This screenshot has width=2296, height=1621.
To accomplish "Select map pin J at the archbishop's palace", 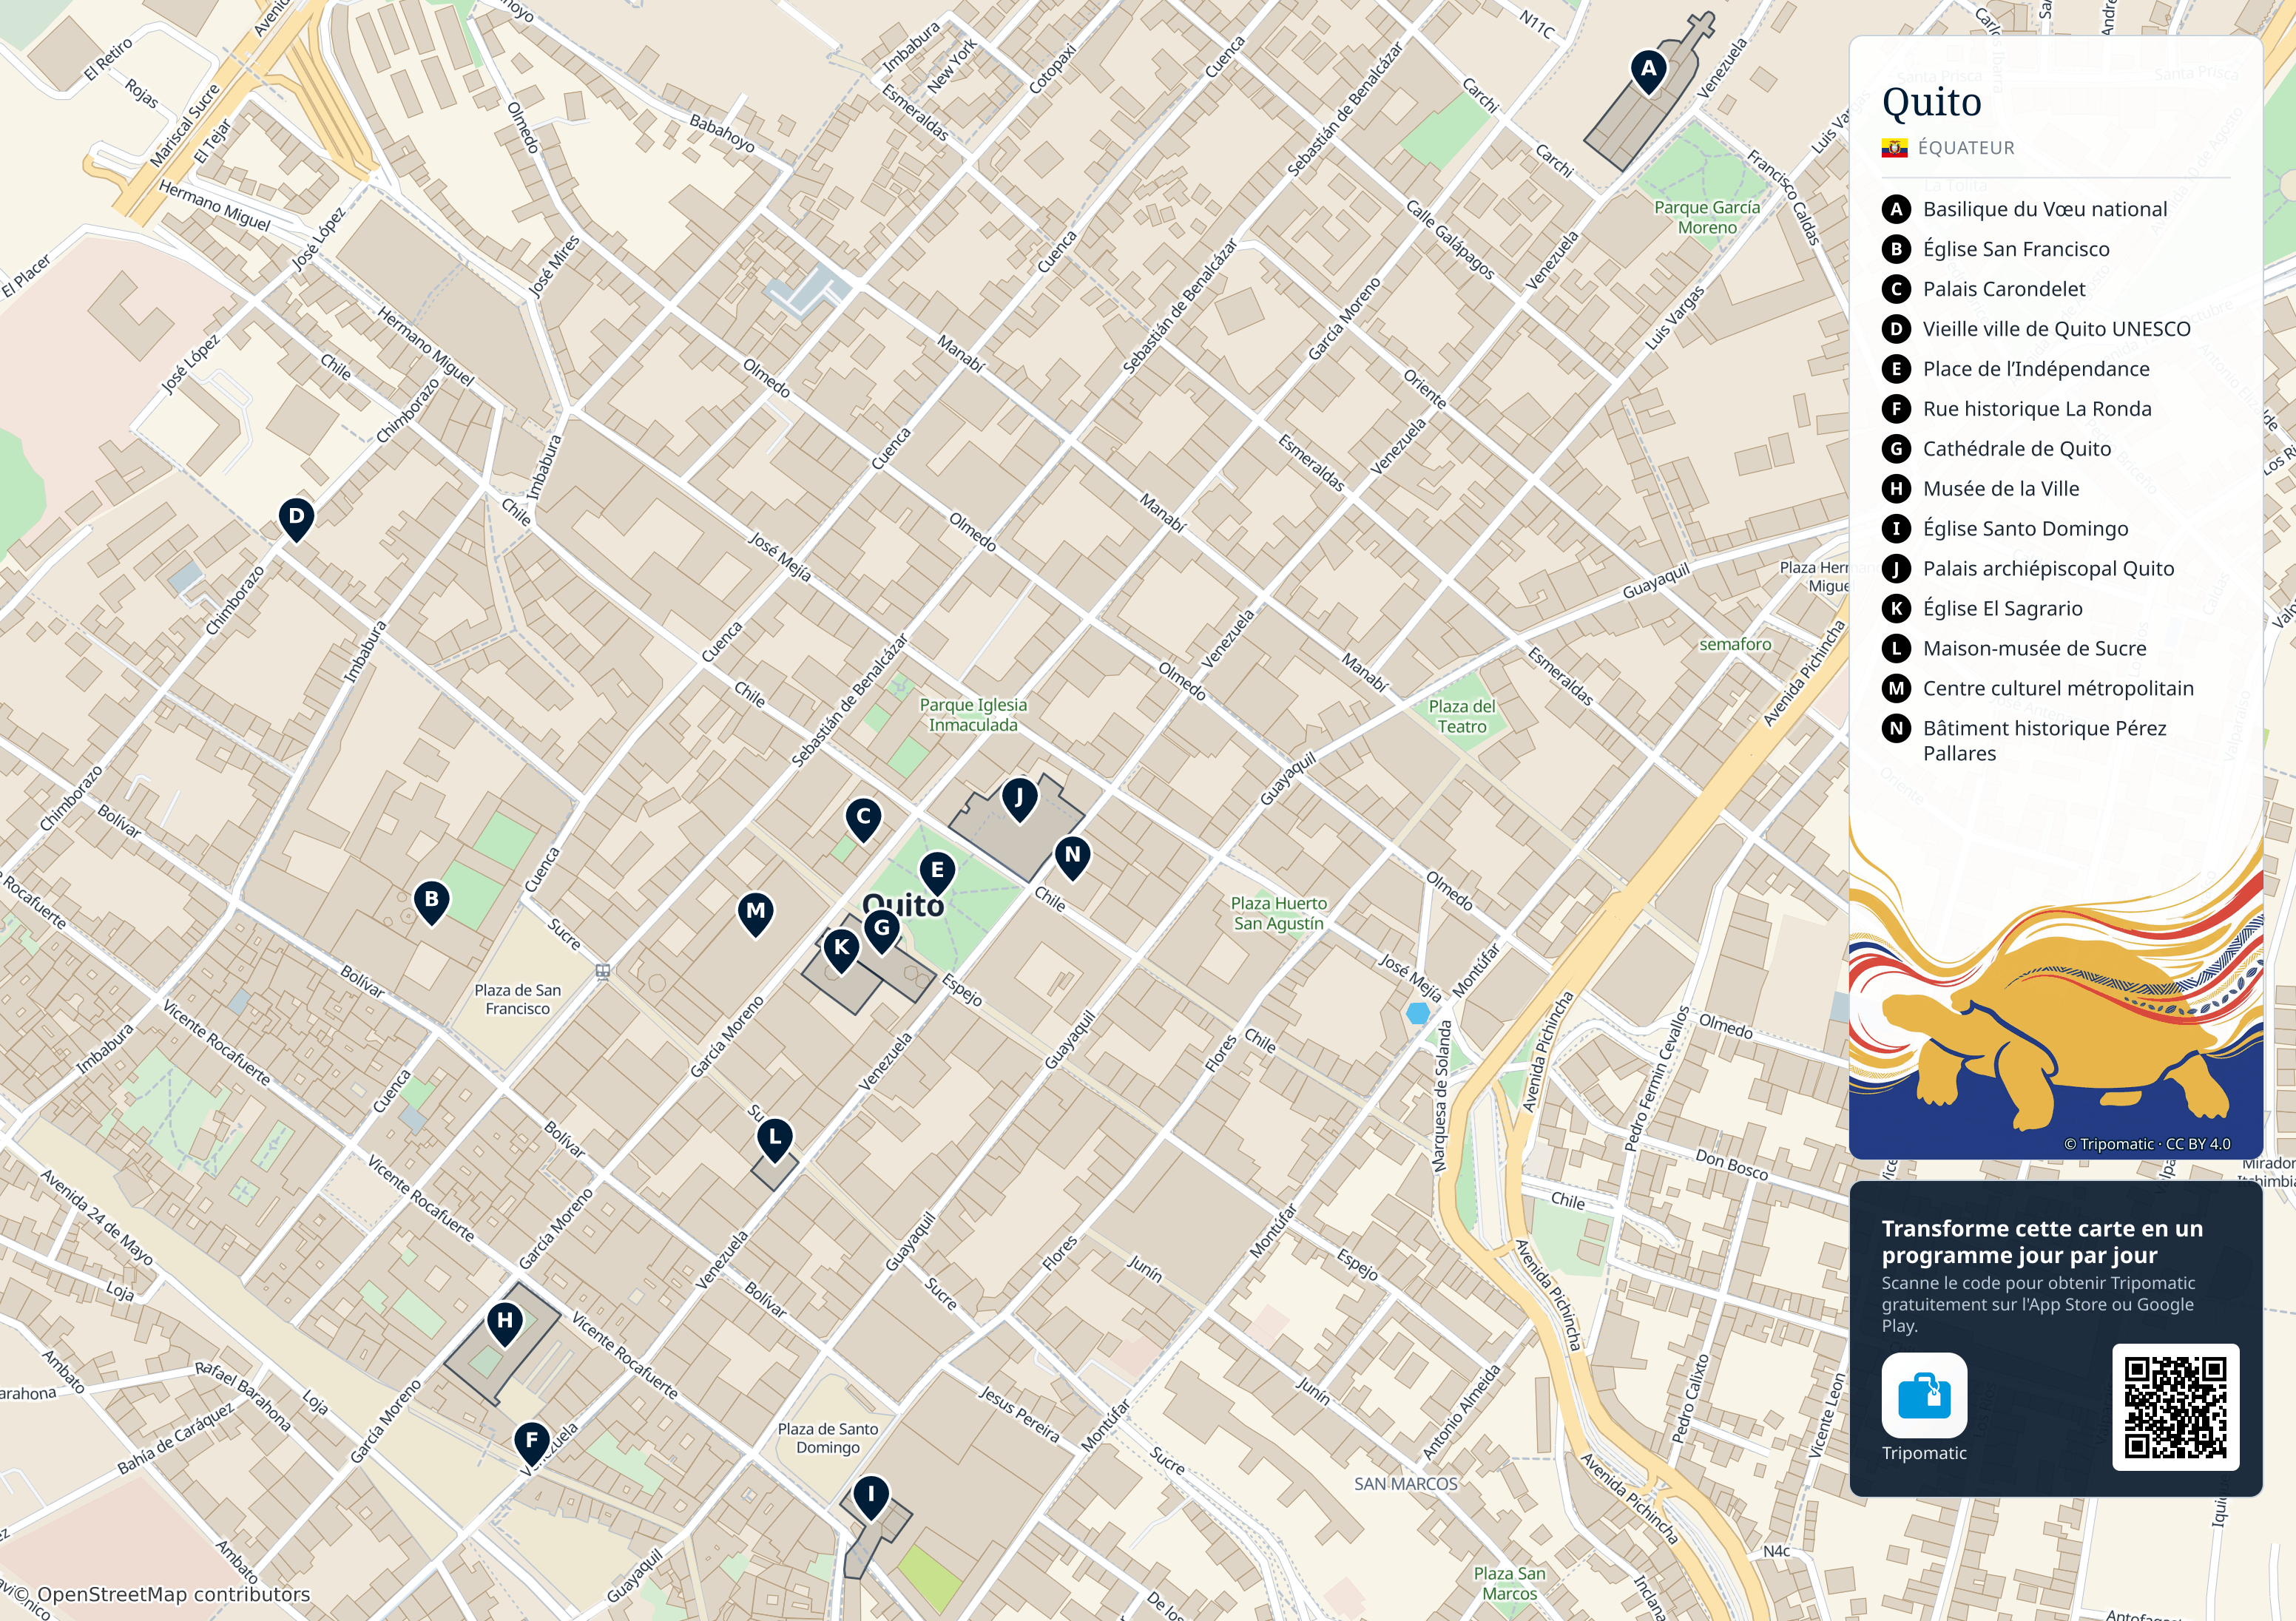I will (1019, 800).
